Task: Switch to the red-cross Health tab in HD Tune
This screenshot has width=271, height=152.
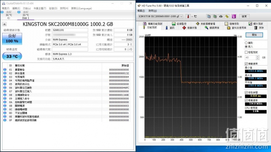Action: click(x=190, y=28)
